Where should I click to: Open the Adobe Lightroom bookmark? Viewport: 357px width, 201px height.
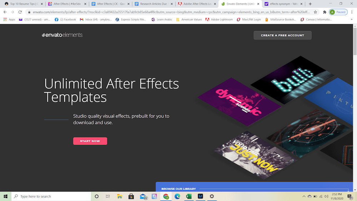coord(219,20)
